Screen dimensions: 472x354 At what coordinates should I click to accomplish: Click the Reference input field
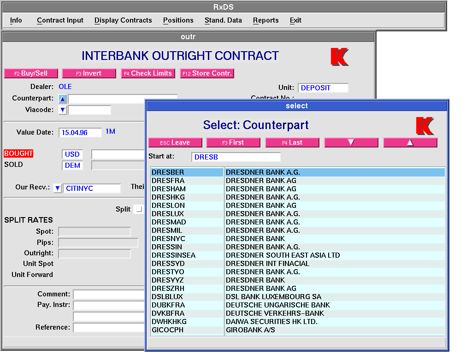(109, 328)
